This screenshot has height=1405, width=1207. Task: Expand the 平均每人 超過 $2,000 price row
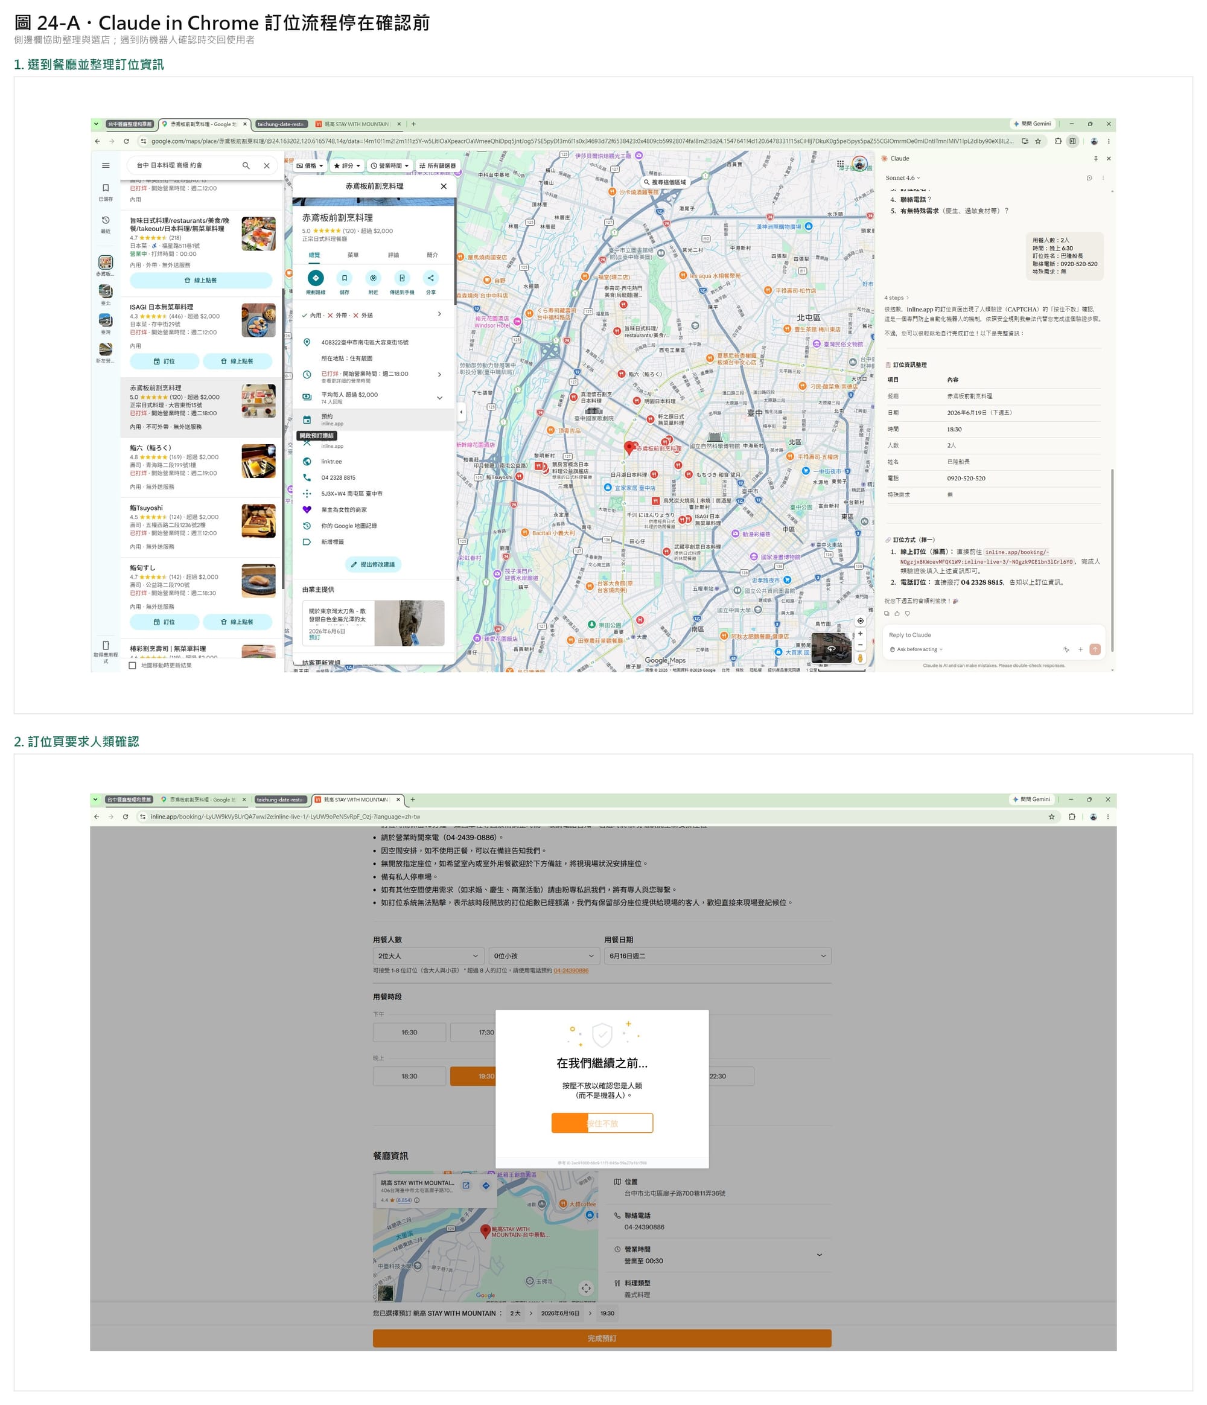point(374,397)
